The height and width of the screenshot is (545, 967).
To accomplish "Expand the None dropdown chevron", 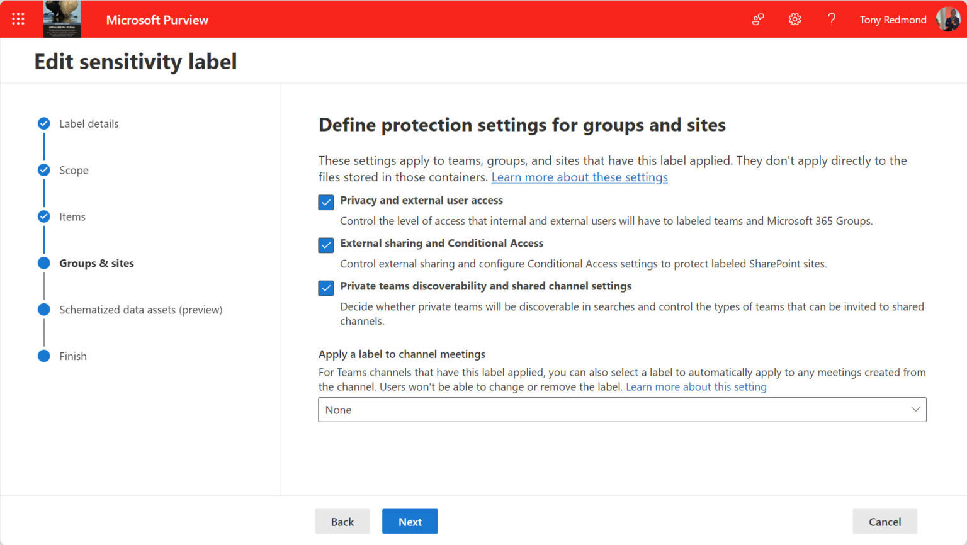I will pos(916,409).
